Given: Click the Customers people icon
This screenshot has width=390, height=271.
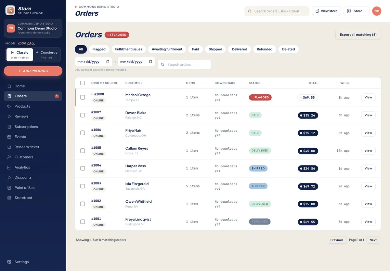Looking at the screenshot, I should [x=9, y=157].
